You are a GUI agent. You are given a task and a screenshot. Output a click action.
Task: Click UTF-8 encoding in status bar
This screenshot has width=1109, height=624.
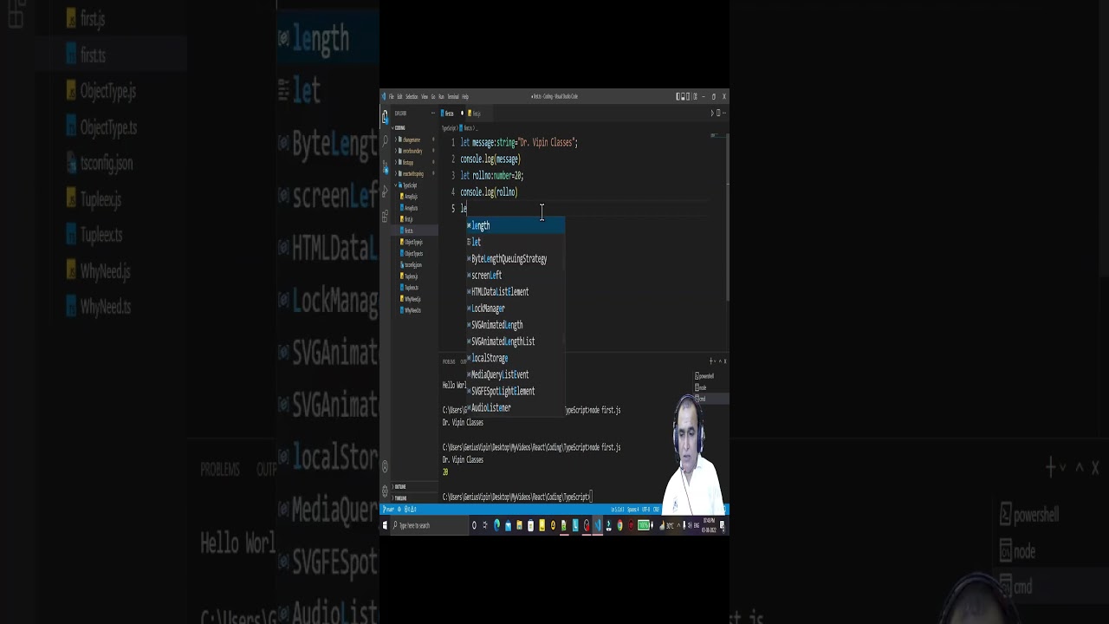pos(646,510)
